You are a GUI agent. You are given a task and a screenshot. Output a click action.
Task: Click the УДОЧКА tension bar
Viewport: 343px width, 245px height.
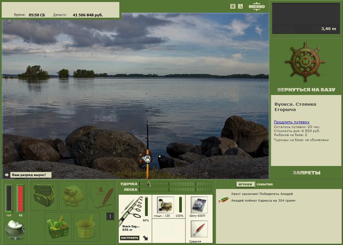pos(176,184)
